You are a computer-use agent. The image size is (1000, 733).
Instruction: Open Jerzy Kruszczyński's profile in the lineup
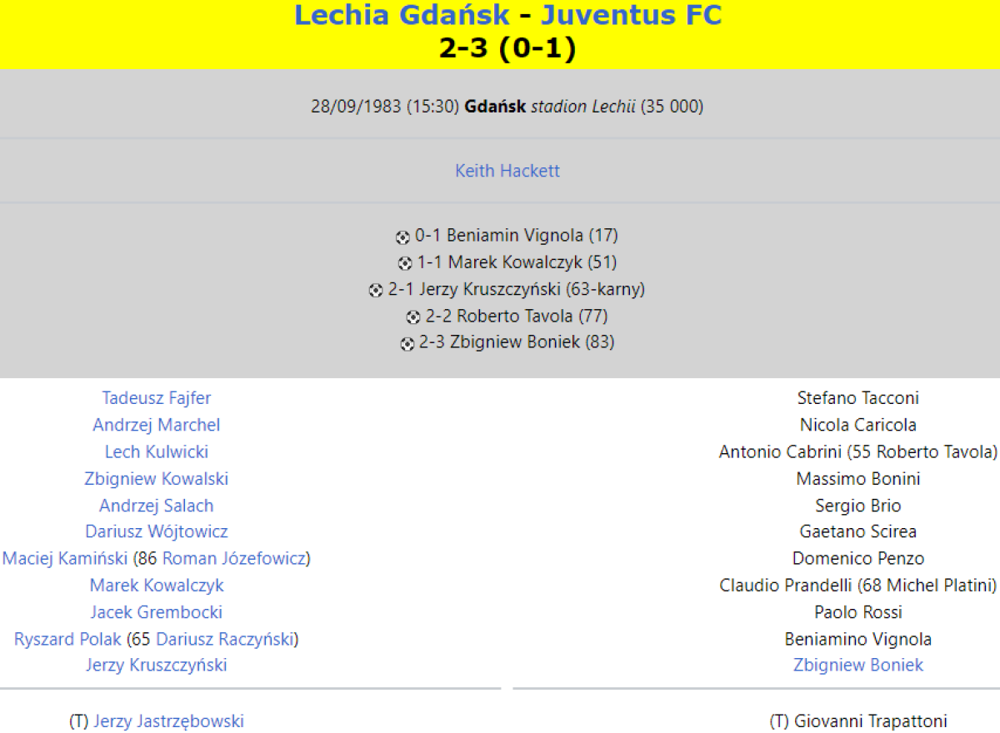point(157,665)
